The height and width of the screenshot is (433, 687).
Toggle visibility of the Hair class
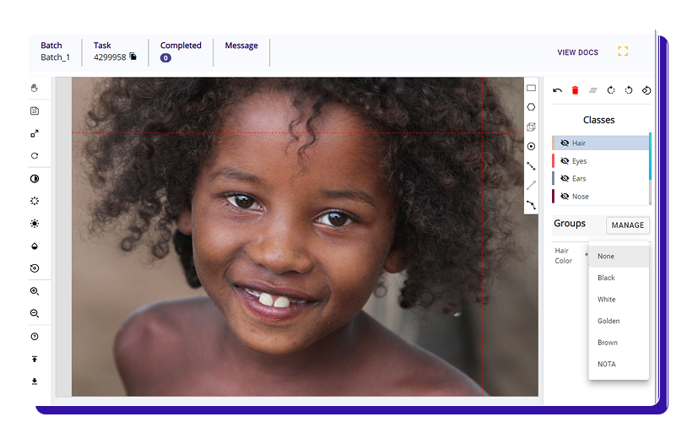(565, 143)
